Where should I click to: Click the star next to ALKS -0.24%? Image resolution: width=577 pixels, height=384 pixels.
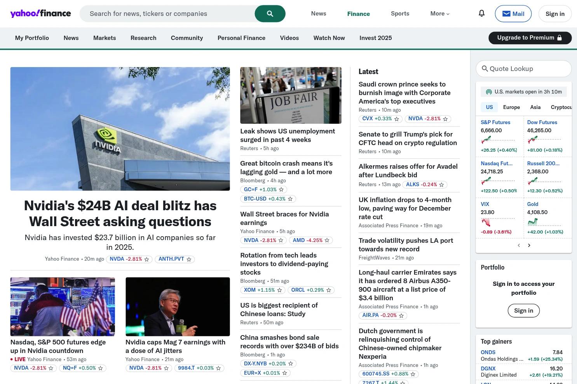pos(441,185)
